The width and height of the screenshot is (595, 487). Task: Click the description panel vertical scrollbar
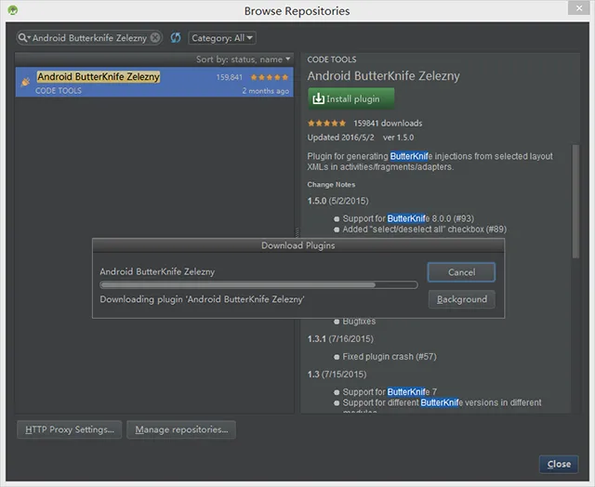575,201
